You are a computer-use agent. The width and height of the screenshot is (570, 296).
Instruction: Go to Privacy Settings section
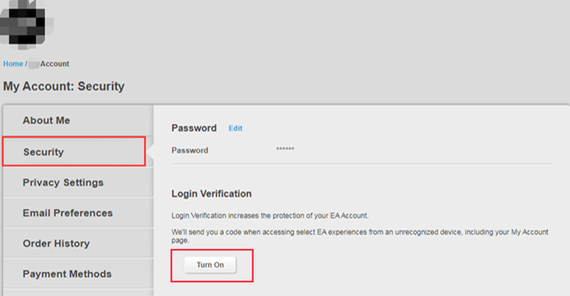(x=63, y=183)
